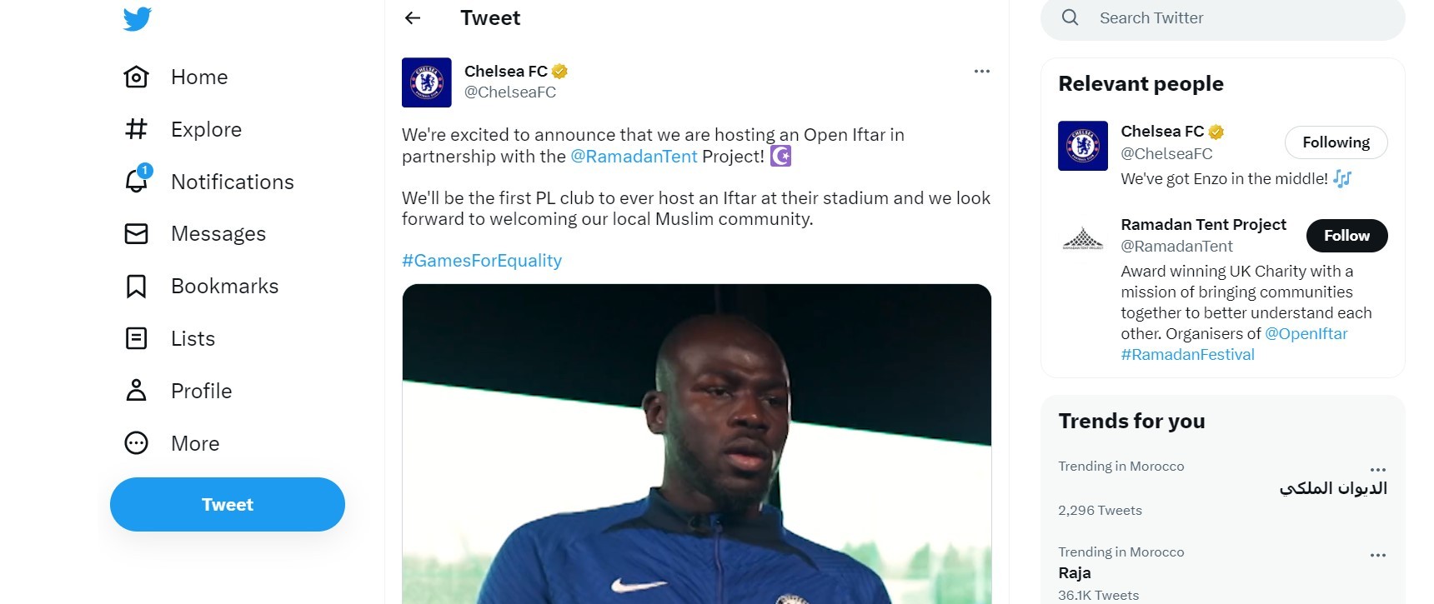Follow the Ramadan Tent Project account

coord(1346,236)
